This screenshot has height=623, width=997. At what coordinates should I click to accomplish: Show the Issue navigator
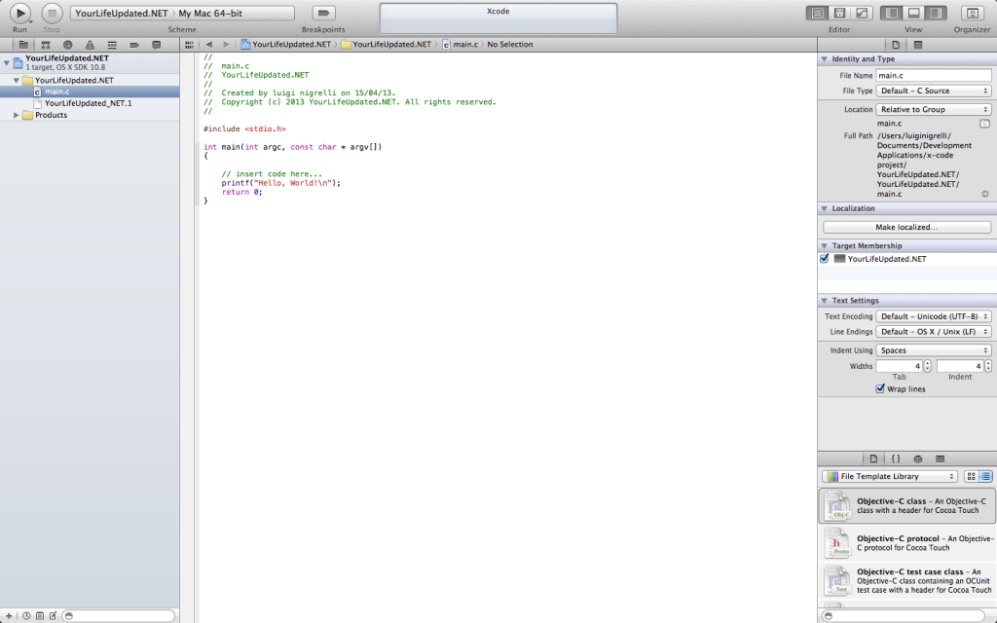coord(90,45)
